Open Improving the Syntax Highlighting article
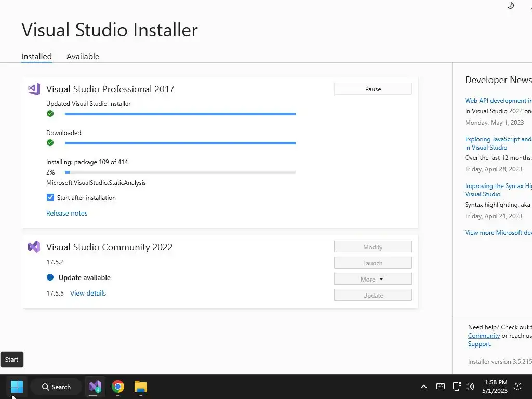Image resolution: width=532 pixels, height=399 pixels. click(x=498, y=190)
